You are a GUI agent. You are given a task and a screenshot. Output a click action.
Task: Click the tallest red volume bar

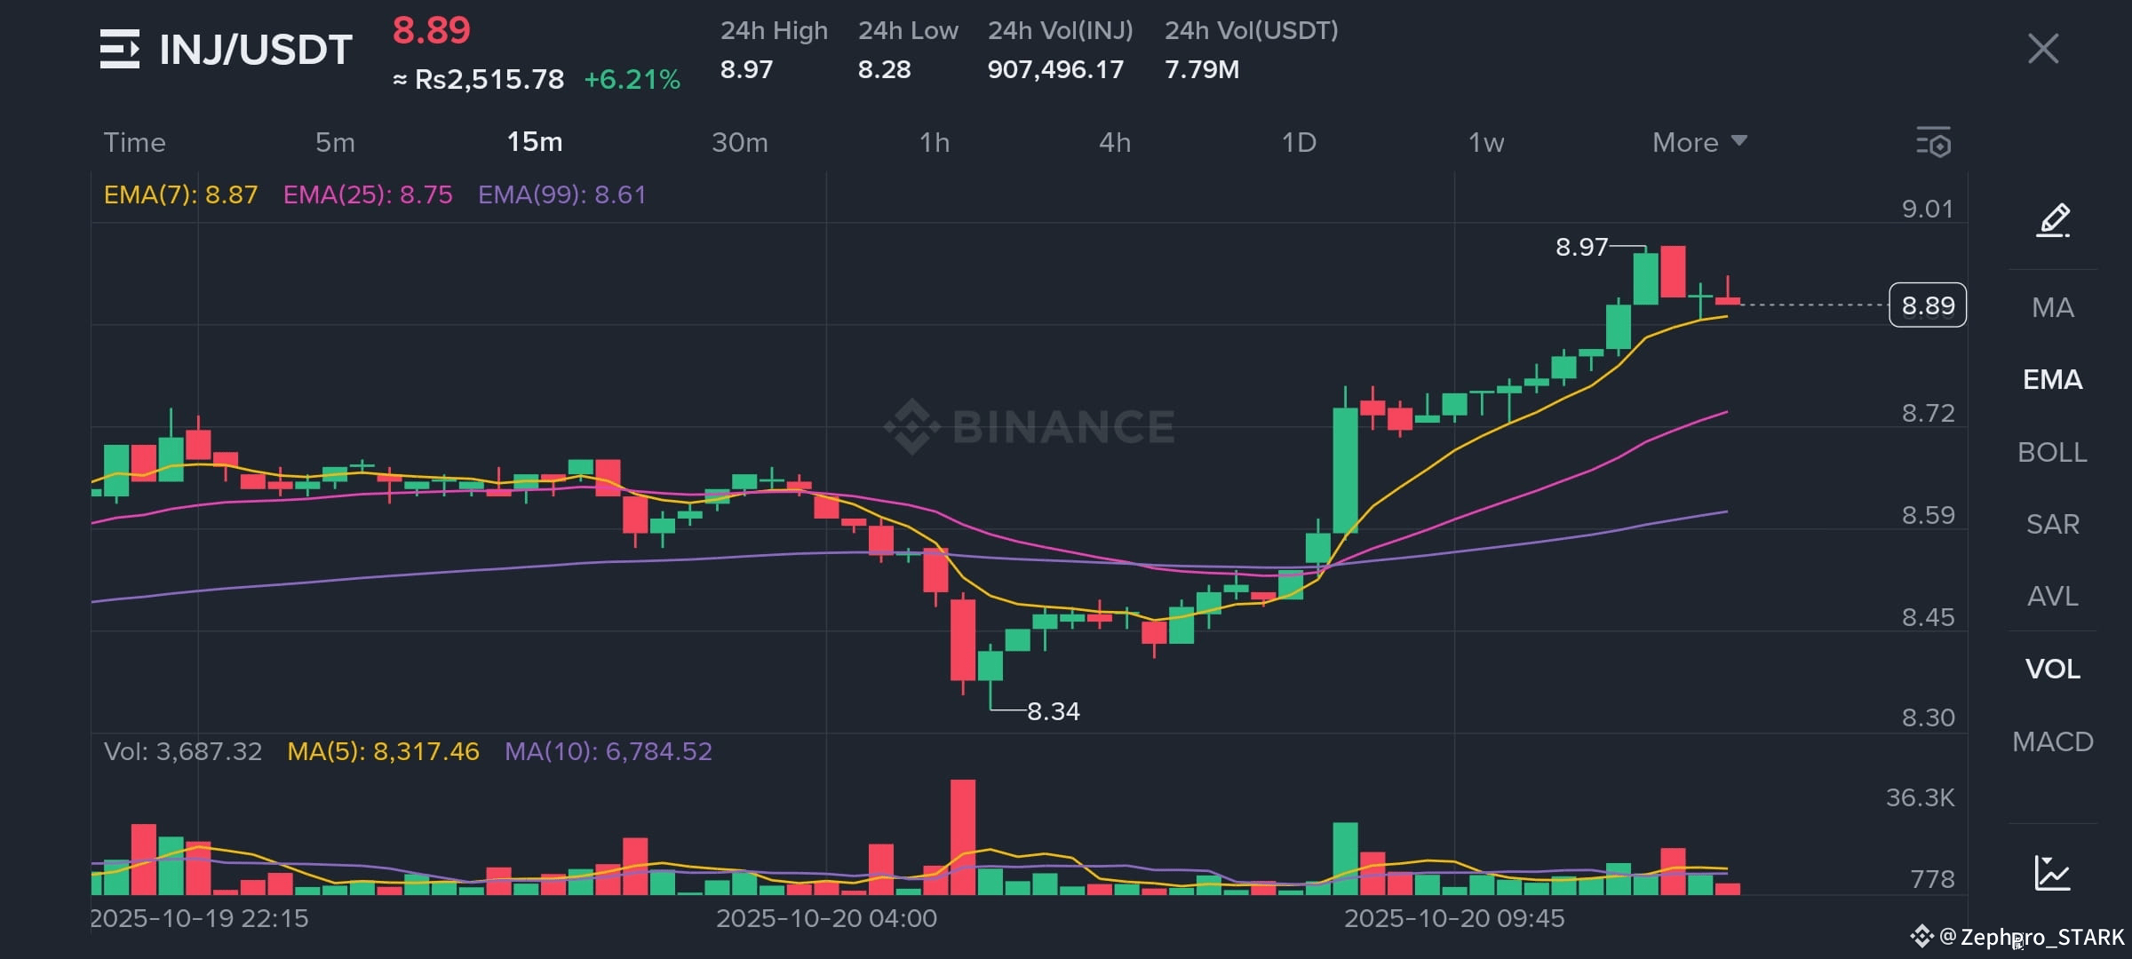coord(963,836)
